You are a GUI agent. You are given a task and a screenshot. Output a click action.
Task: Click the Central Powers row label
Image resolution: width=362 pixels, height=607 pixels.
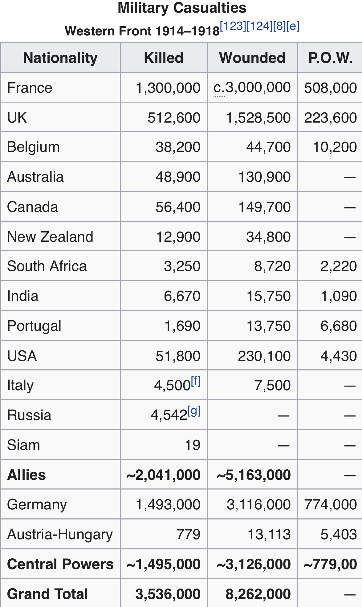[x=60, y=564]
